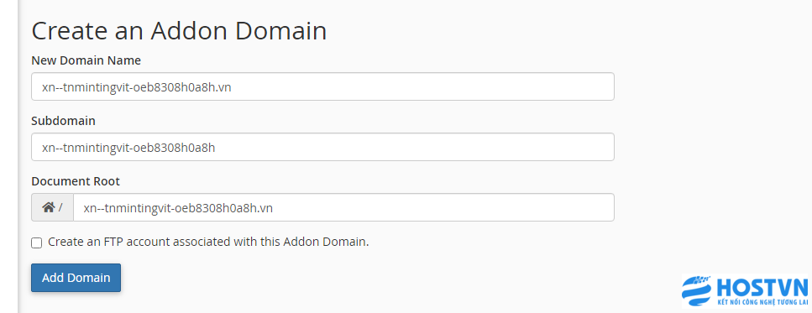Click the '.vn' ending in Document Root path
Screen dimensions: 812x313
point(265,209)
